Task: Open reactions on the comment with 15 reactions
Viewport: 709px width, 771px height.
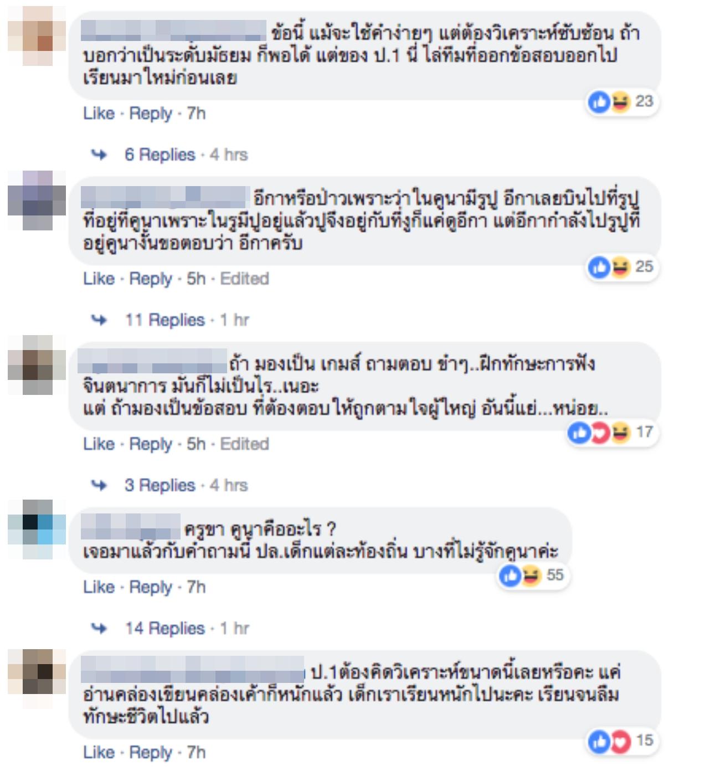Action: [623, 741]
